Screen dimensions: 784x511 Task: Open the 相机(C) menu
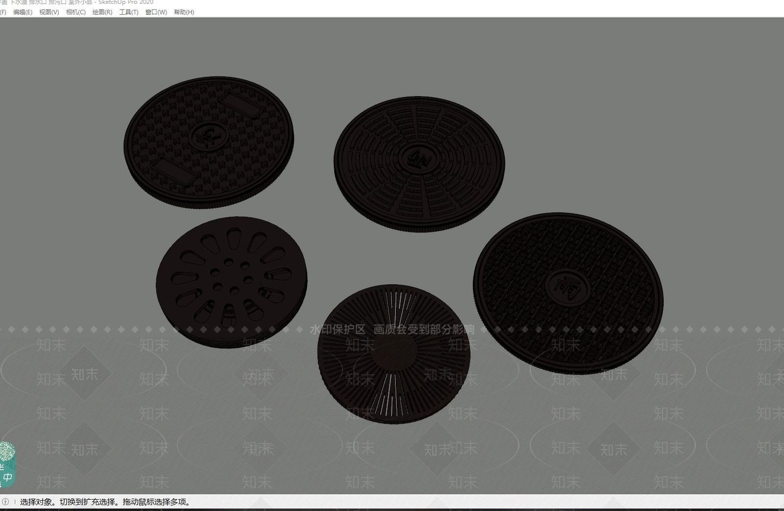click(x=75, y=12)
